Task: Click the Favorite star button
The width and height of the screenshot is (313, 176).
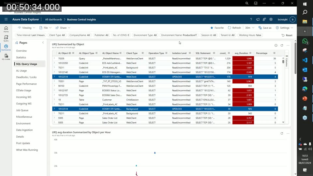Action: pos(217,28)
